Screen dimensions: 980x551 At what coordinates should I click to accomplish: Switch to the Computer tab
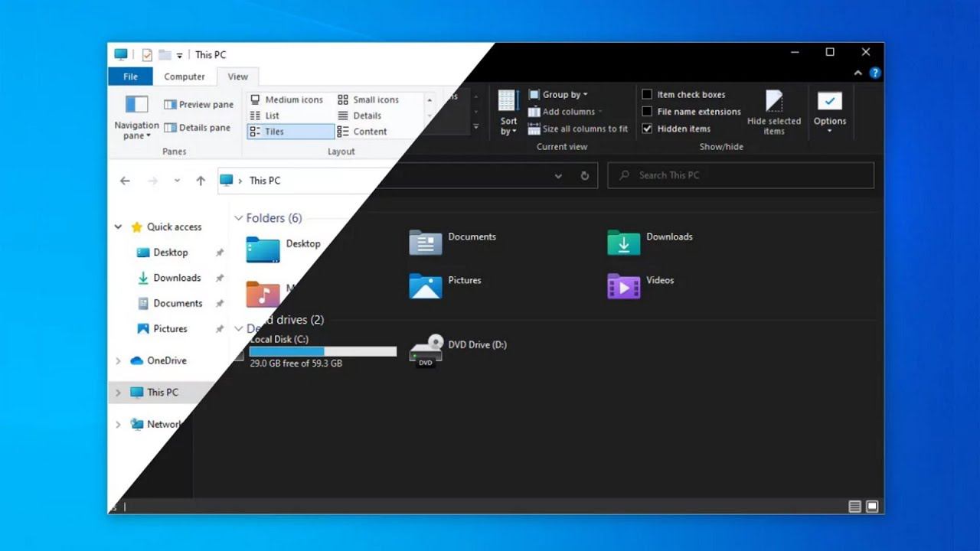185,77
